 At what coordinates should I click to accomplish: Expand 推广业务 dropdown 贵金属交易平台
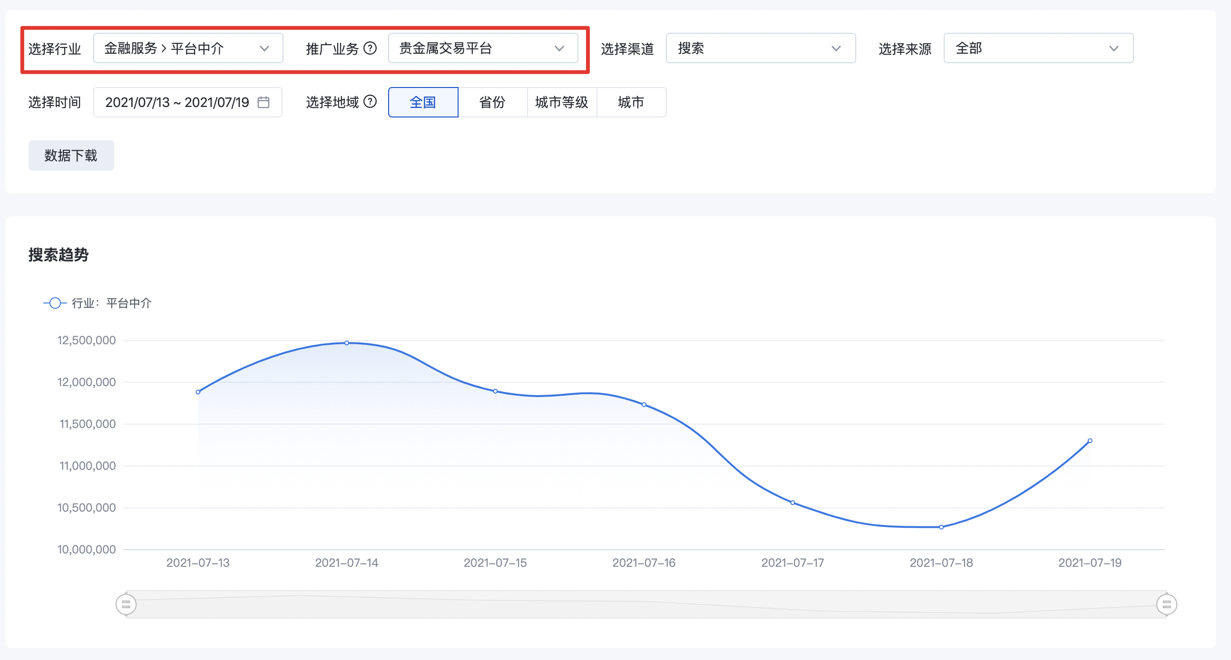point(483,48)
